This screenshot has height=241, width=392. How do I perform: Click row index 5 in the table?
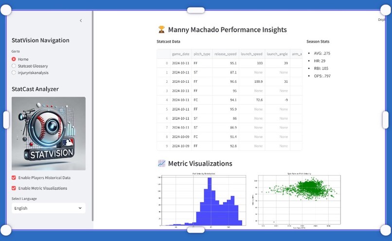(x=163, y=109)
